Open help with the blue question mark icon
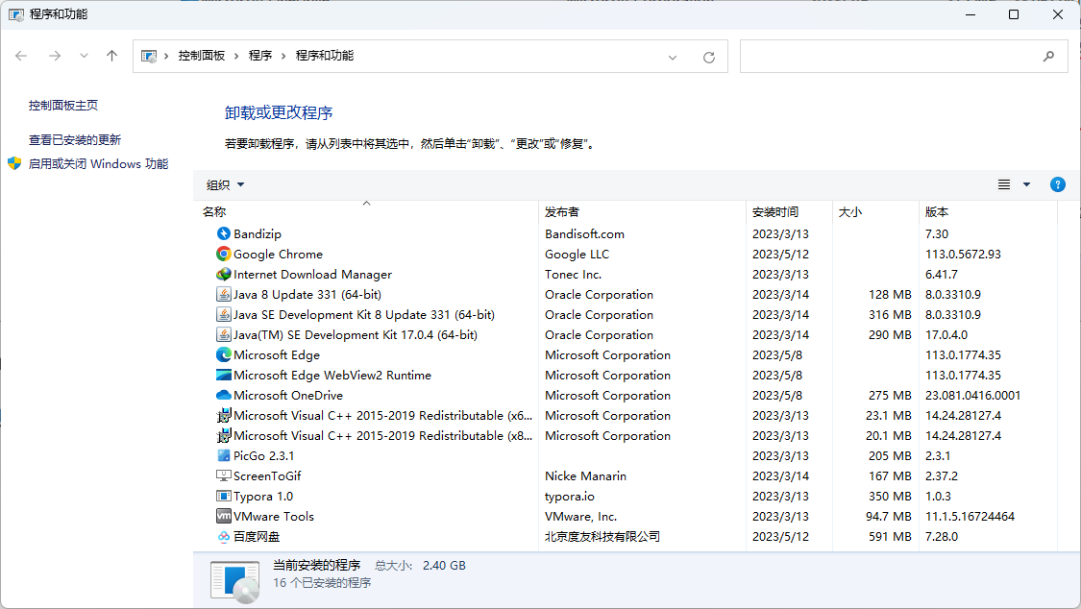The image size is (1081, 609). [1058, 184]
